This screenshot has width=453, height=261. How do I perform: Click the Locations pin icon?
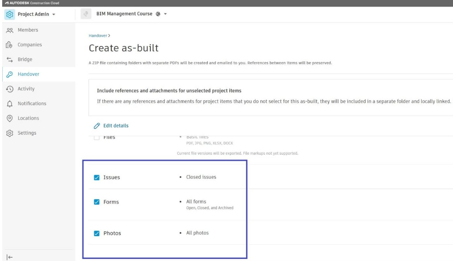9,118
